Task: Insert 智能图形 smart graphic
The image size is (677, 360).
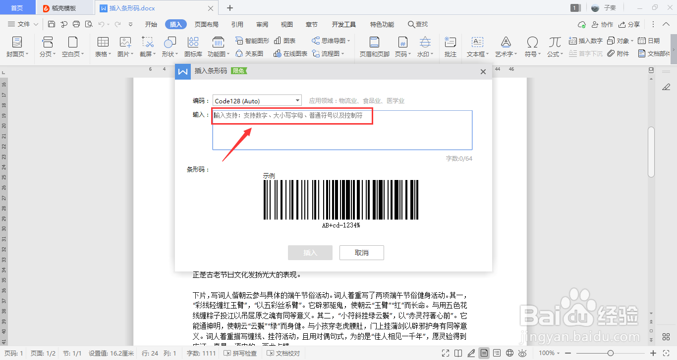Action: click(252, 41)
